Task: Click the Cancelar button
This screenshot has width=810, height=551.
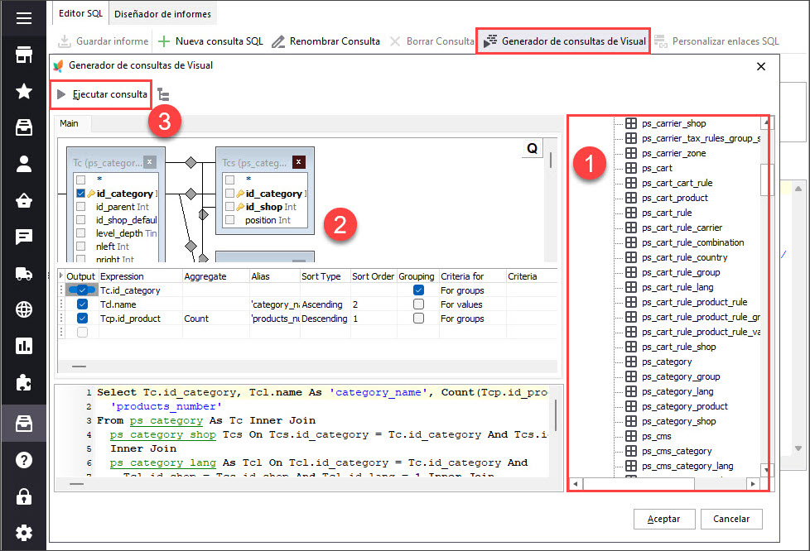Action: [731, 519]
